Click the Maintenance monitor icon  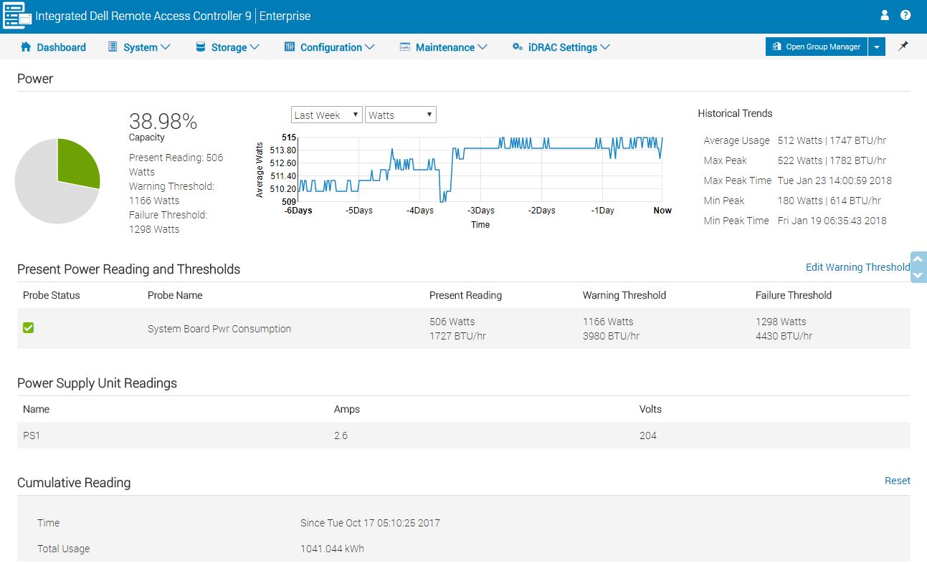pos(405,47)
